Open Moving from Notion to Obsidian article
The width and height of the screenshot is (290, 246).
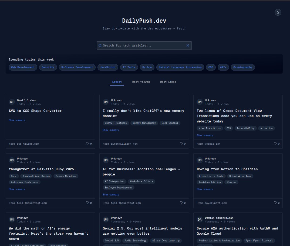227,169
